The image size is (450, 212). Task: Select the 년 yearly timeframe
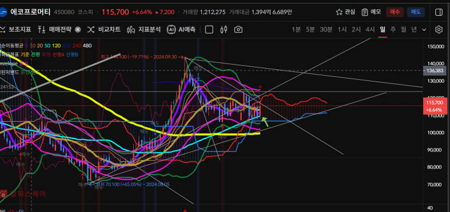point(414,29)
